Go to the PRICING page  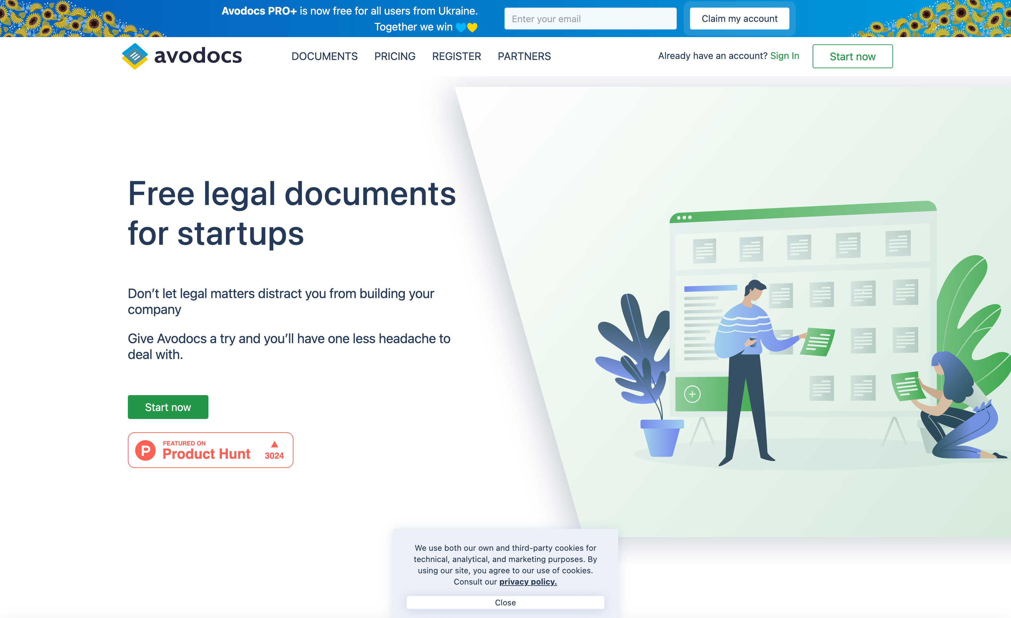395,56
